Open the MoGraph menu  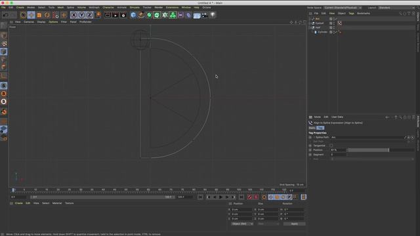94,7
